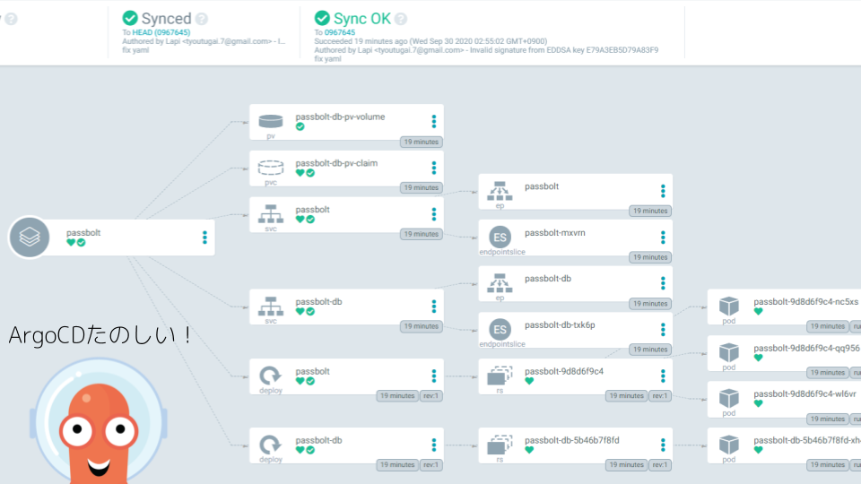Click help icon next to Synced status
The width and height of the screenshot is (861, 484).
click(202, 19)
